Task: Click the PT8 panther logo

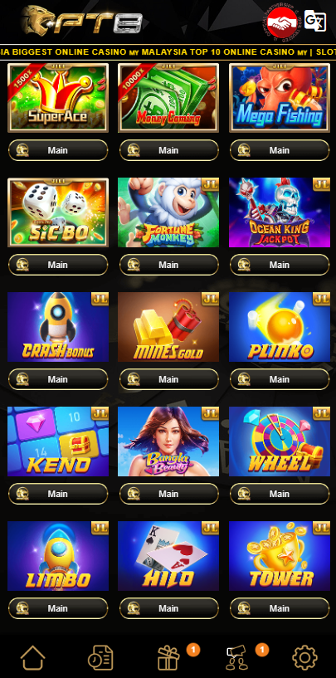Action: [82, 20]
